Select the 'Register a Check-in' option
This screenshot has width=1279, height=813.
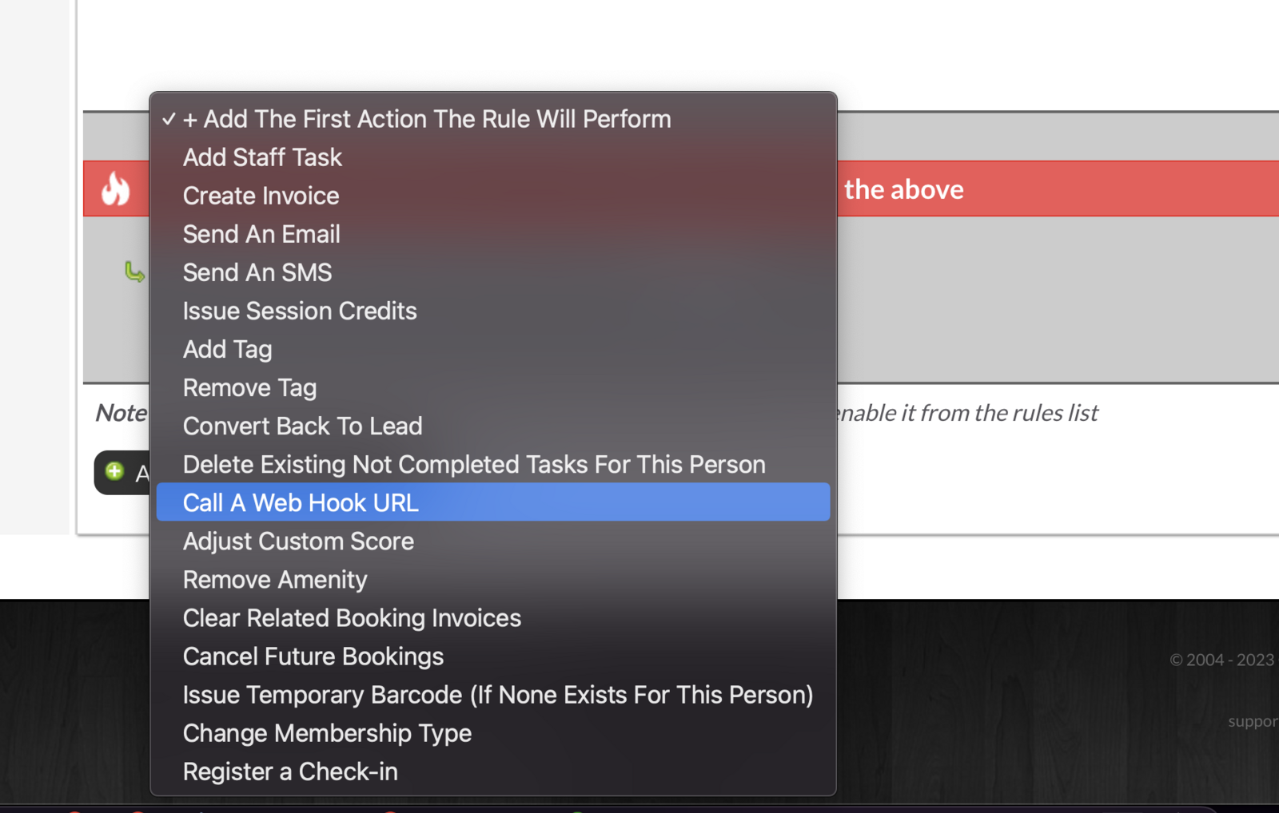tap(290, 771)
